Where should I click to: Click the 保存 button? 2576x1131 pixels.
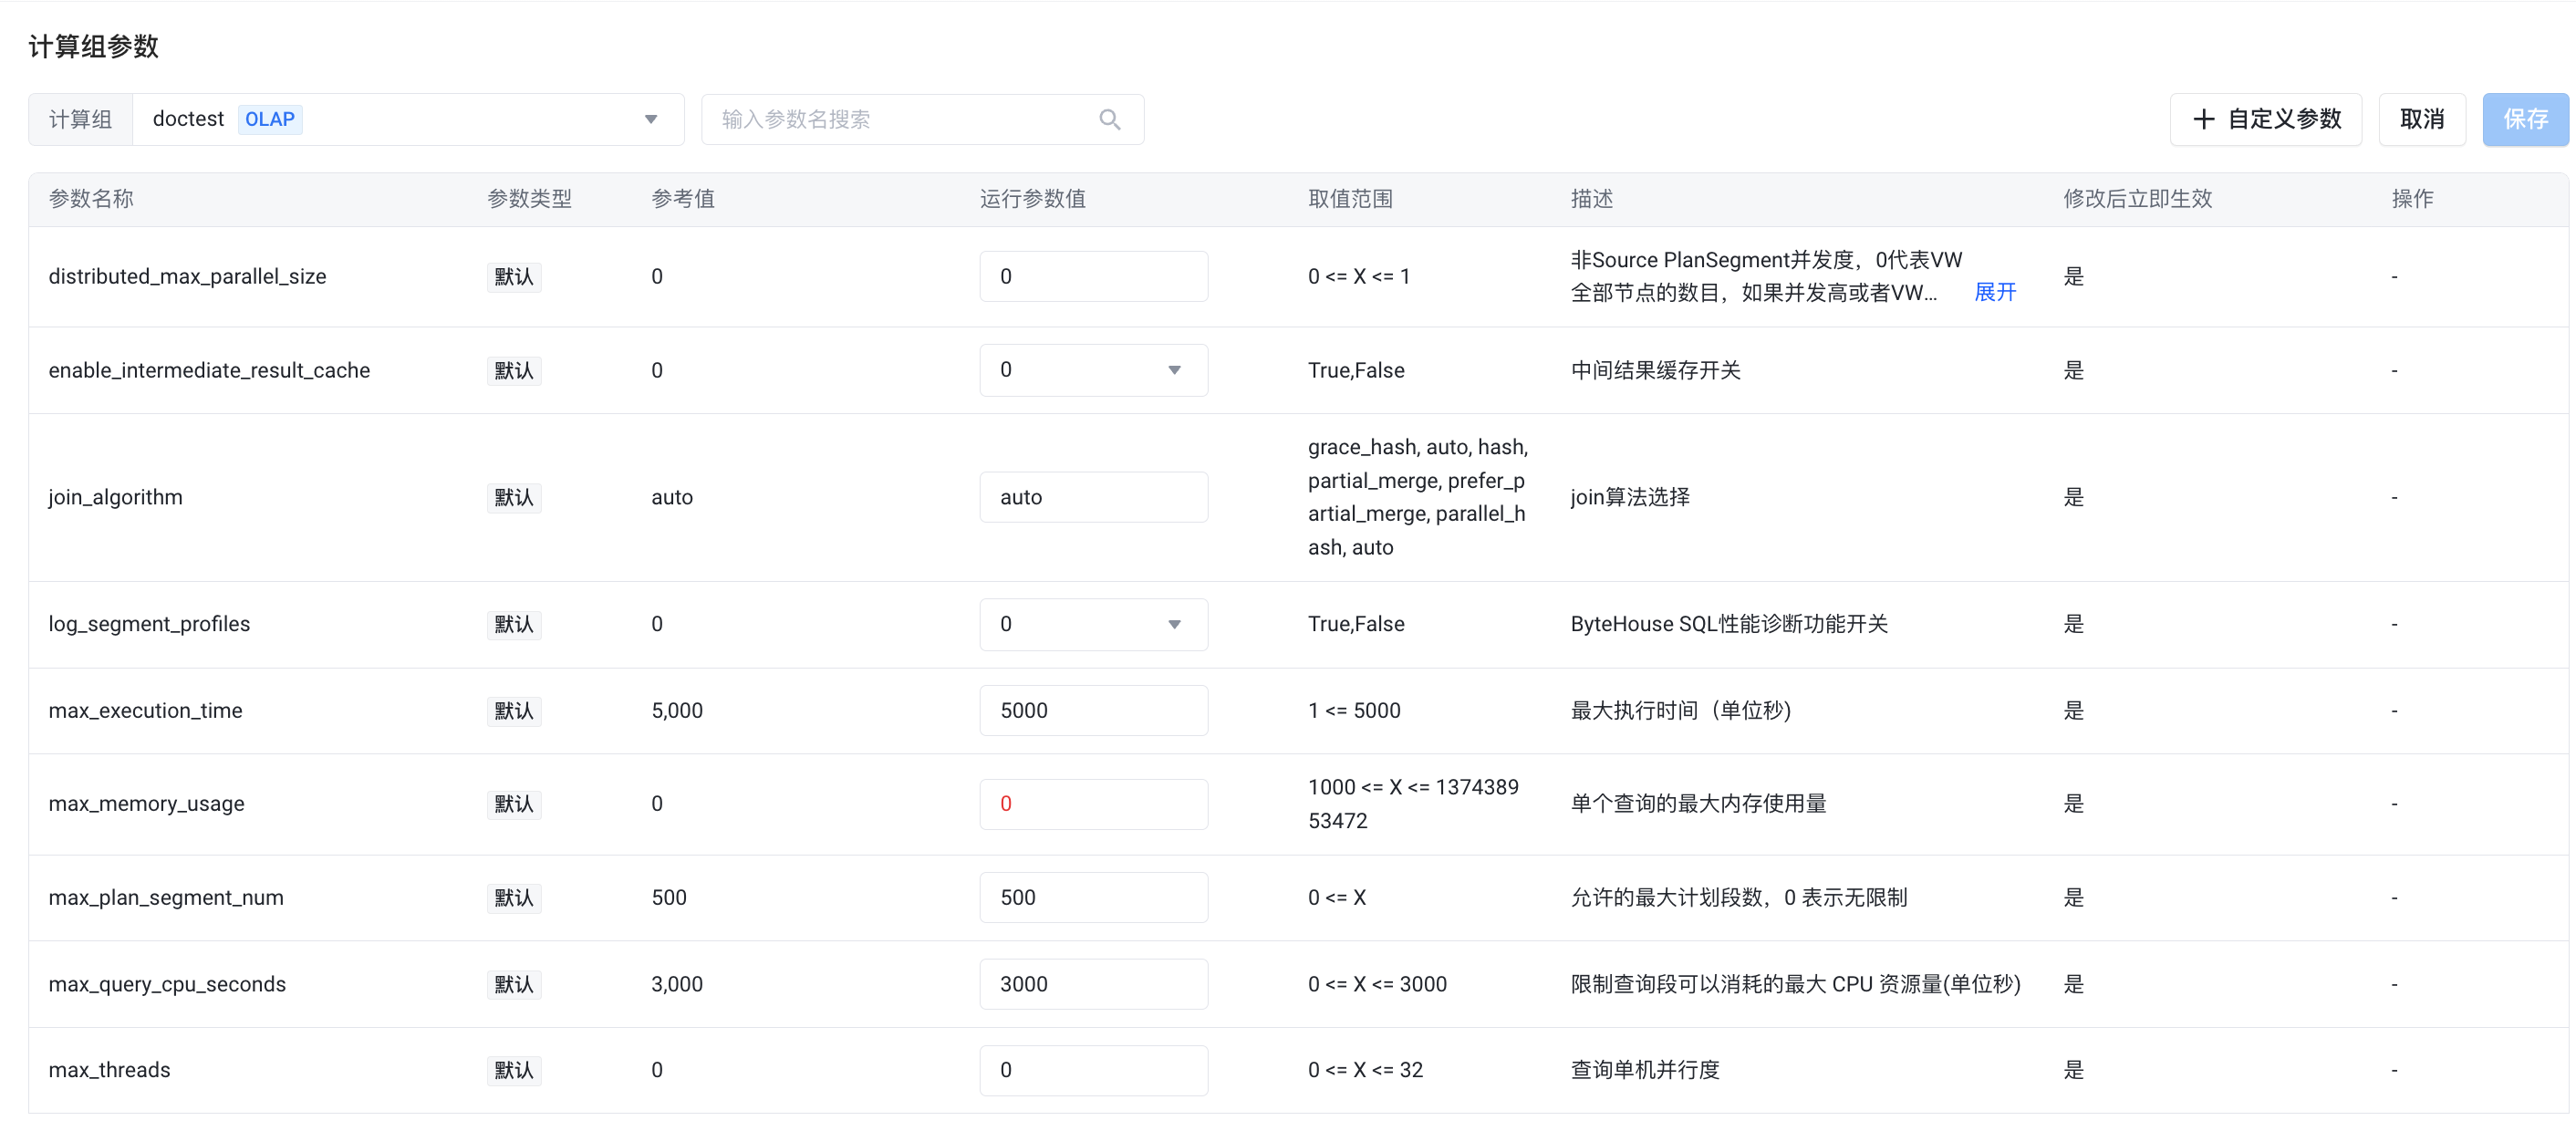pyautogui.click(x=2524, y=119)
